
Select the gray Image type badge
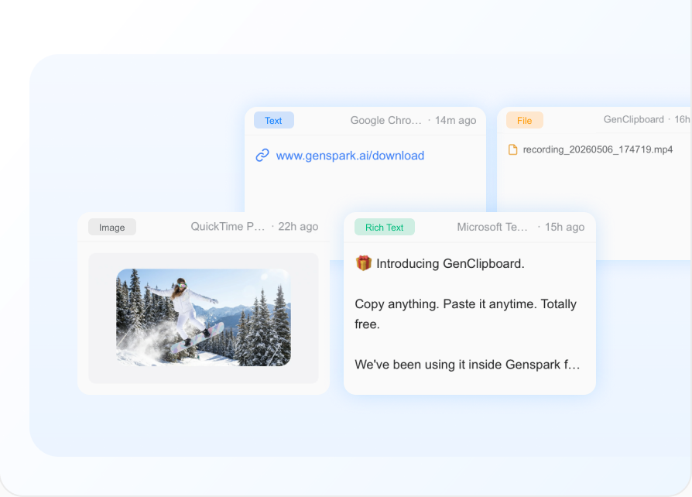(x=112, y=228)
